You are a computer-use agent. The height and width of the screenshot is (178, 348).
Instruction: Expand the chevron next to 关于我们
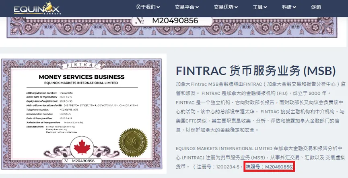(158, 7)
